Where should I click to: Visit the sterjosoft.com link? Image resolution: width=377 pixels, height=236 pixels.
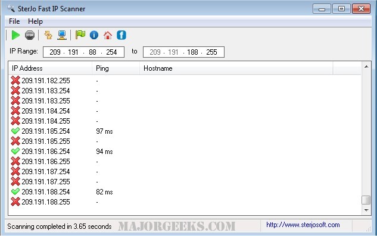(x=303, y=225)
